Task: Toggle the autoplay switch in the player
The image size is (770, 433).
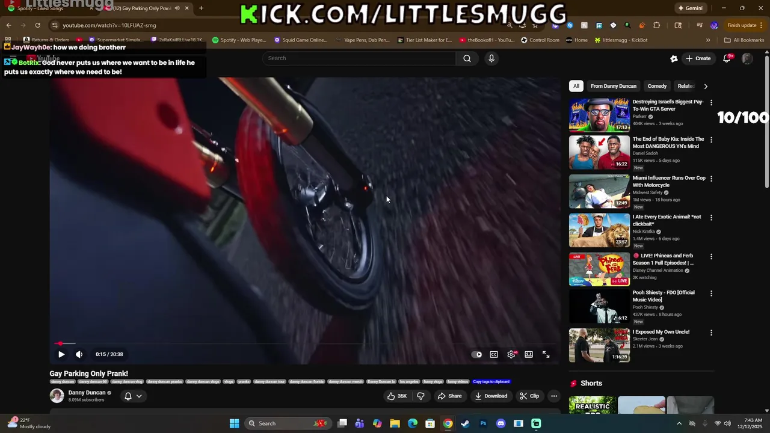Action: [476, 354]
